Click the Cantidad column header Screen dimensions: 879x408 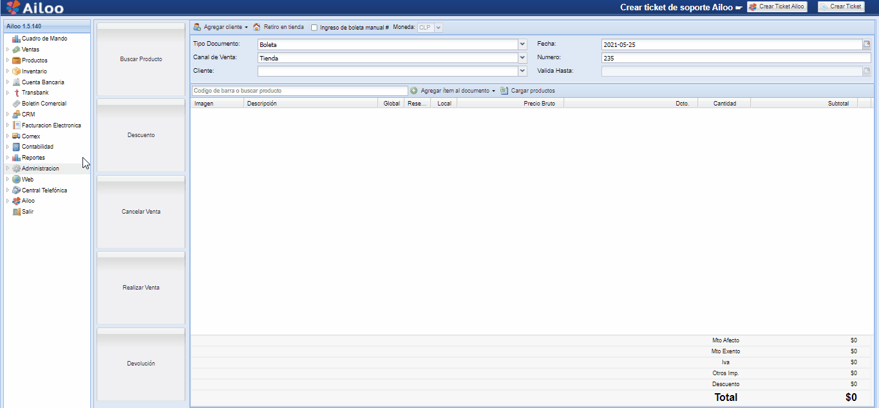tap(724, 103)
